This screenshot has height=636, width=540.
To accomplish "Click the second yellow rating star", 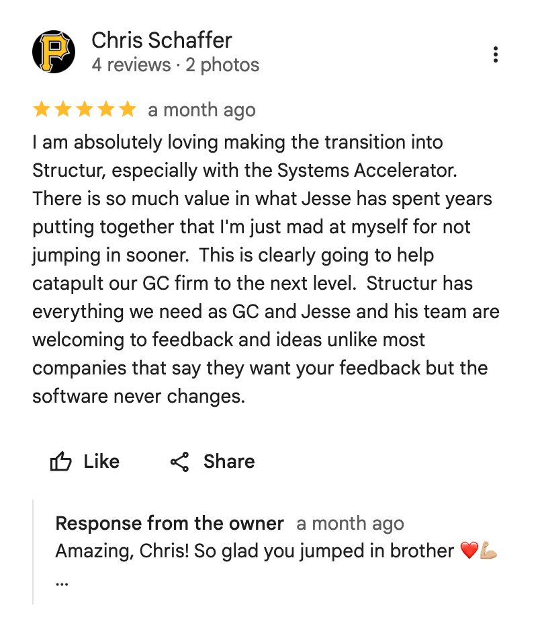I will 63,110.
